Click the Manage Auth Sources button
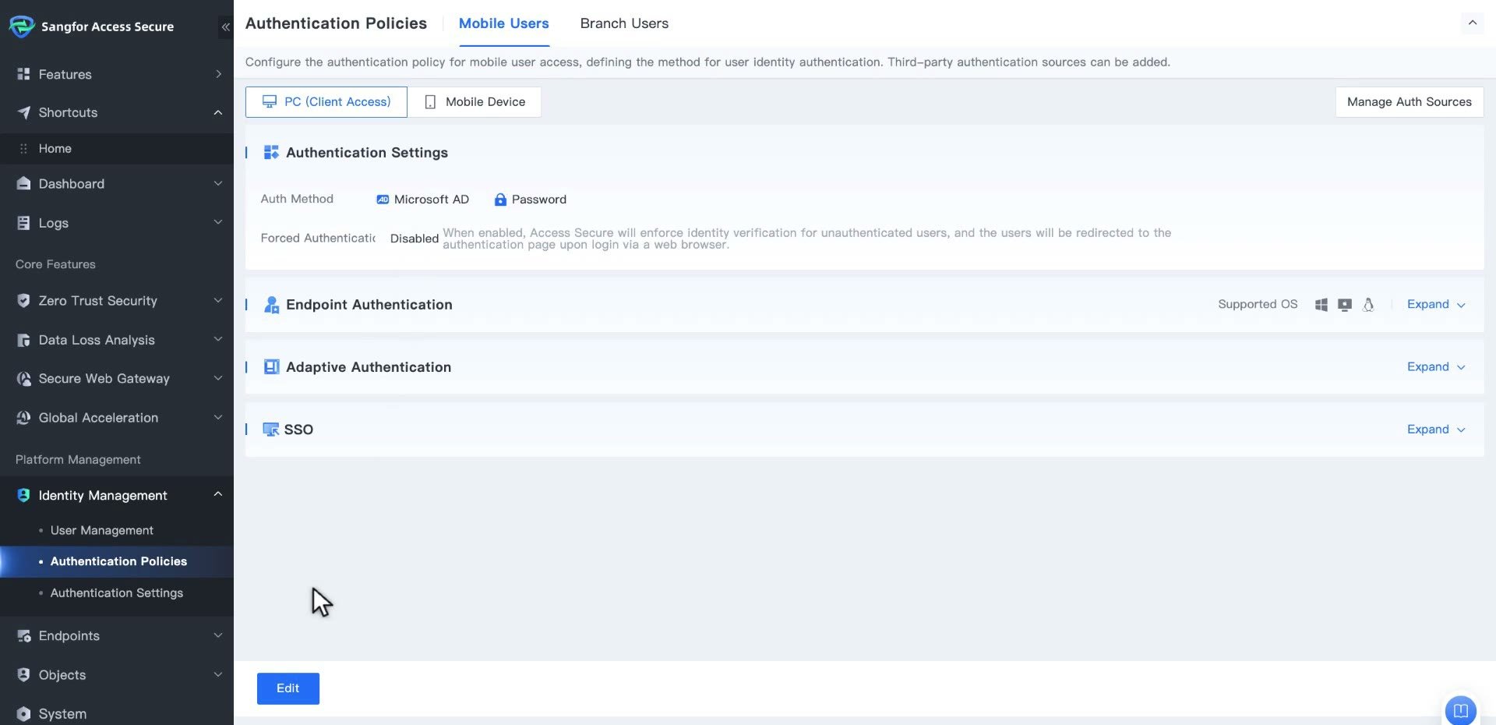This screenshot has width=1496, height=725. (1410, 102)
